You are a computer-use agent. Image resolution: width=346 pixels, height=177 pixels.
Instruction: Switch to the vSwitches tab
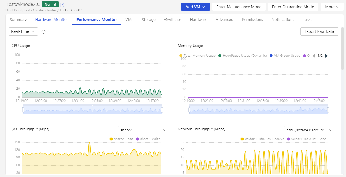click(173, 20)
